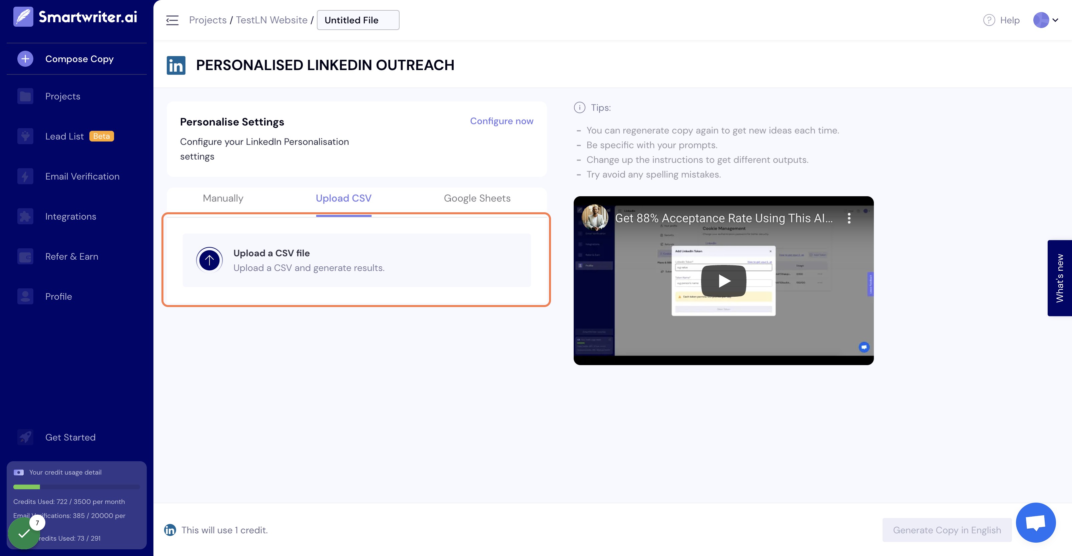Open Projects folder icon in sidebar

[x=25, y=96]
